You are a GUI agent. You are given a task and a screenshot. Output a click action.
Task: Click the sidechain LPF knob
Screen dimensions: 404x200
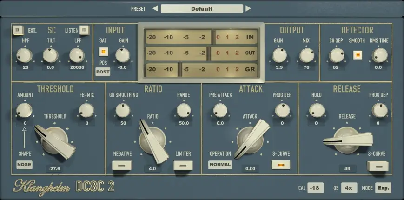point(77,55)
